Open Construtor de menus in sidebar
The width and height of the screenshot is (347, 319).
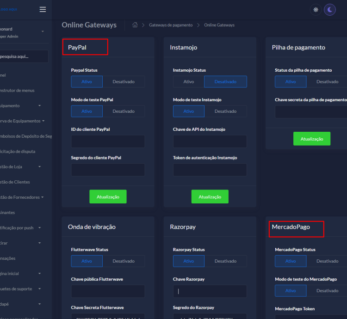[18, 90]
